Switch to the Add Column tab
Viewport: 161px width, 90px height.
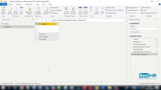[x=29, y=4]
